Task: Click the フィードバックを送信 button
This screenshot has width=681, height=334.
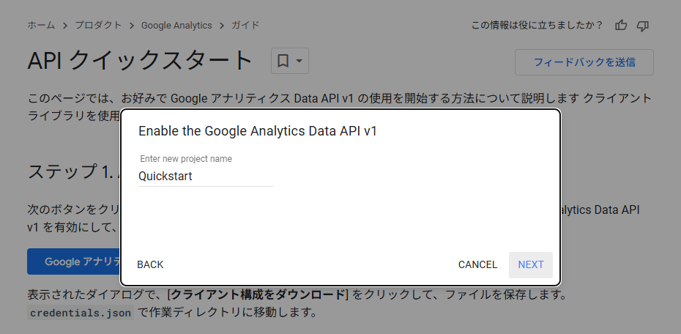Action: [584, 62]
